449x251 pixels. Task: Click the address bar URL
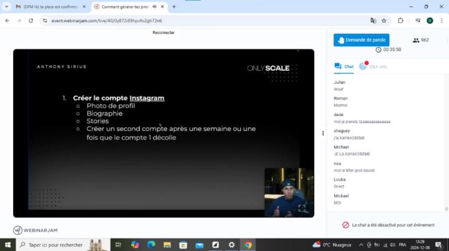tap(107, 21)
